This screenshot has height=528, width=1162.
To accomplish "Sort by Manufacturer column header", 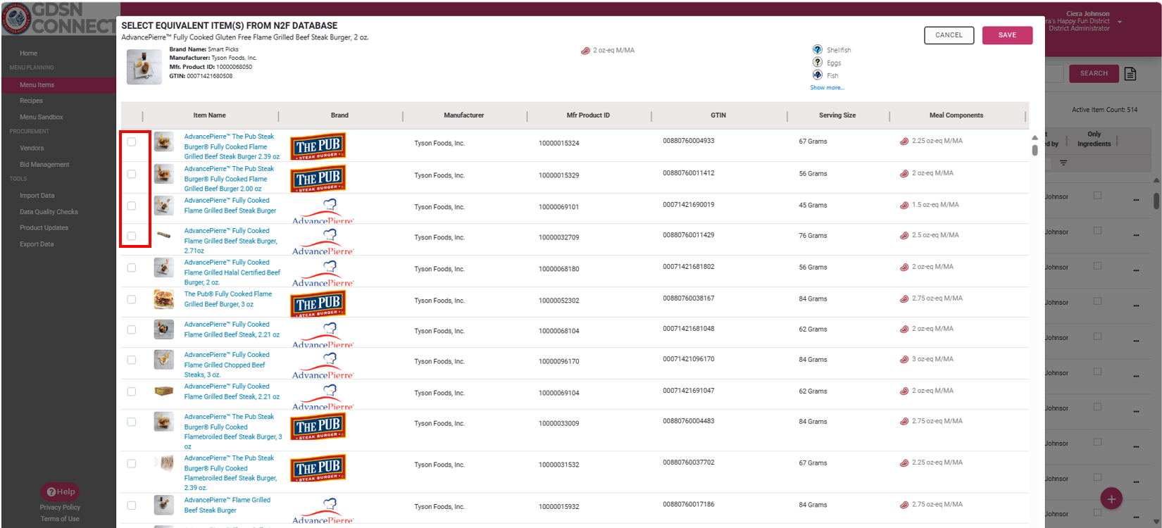I will click(464, 115).
